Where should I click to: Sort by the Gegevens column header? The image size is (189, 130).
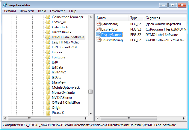click(x=165, y=18)
